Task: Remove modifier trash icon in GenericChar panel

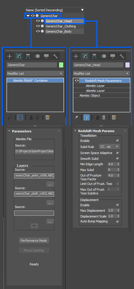Action: [x=37, y=117]
